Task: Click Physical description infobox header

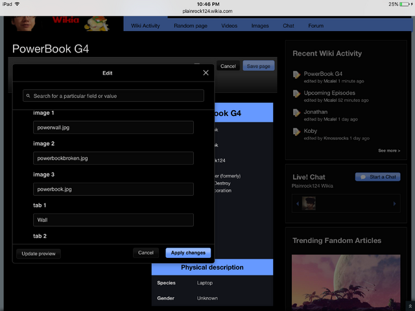Action: tap(212, 268)
